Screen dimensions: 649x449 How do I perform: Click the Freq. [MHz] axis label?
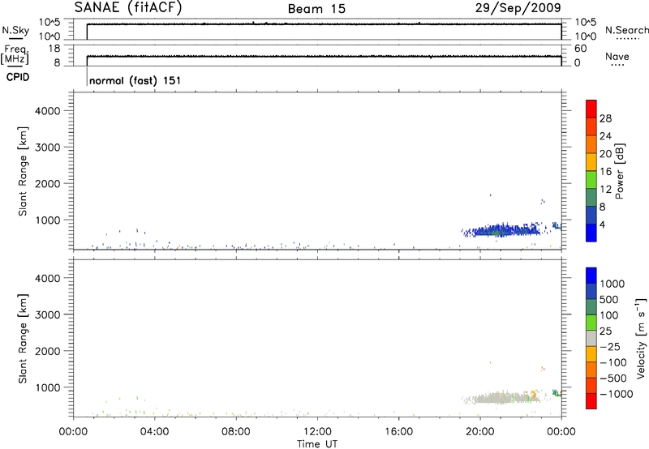(15, 54)
